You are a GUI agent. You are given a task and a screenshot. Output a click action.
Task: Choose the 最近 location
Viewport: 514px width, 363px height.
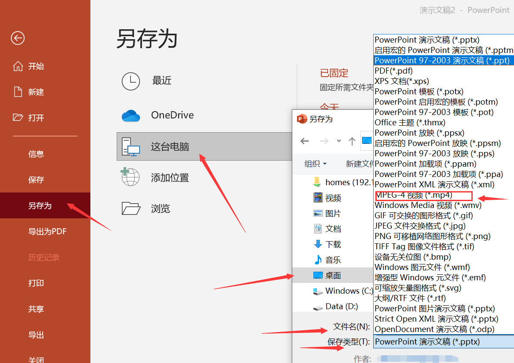click(161, 81)
